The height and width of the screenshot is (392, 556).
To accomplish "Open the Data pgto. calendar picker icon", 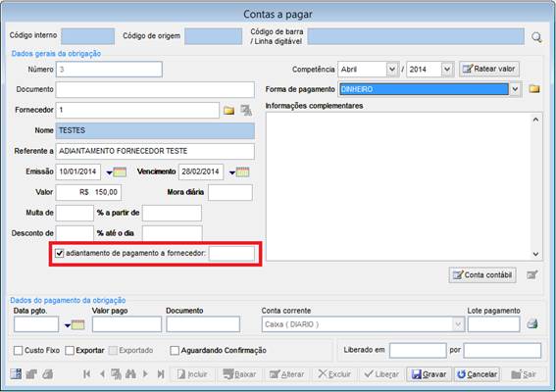I will click(x=75, y=324).
